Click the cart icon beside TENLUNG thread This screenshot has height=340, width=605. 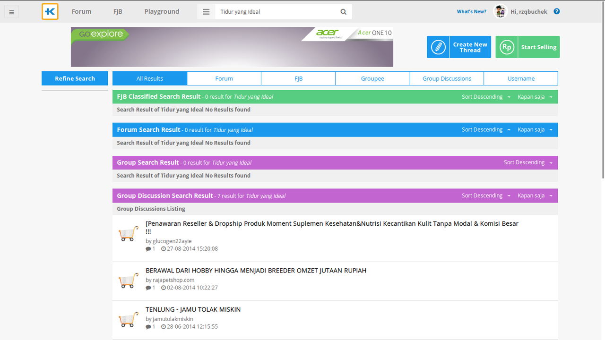129,320
